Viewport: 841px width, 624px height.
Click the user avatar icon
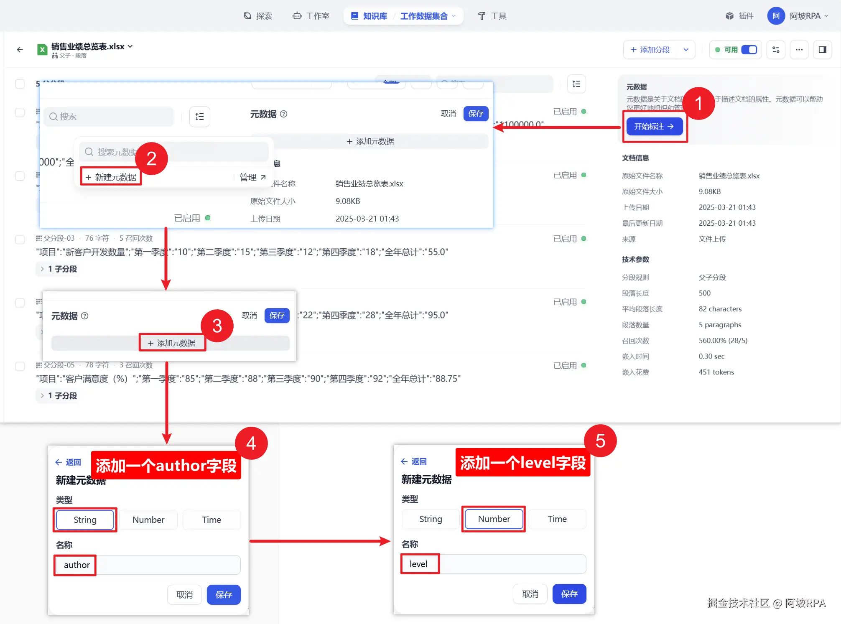coord(776,16)
